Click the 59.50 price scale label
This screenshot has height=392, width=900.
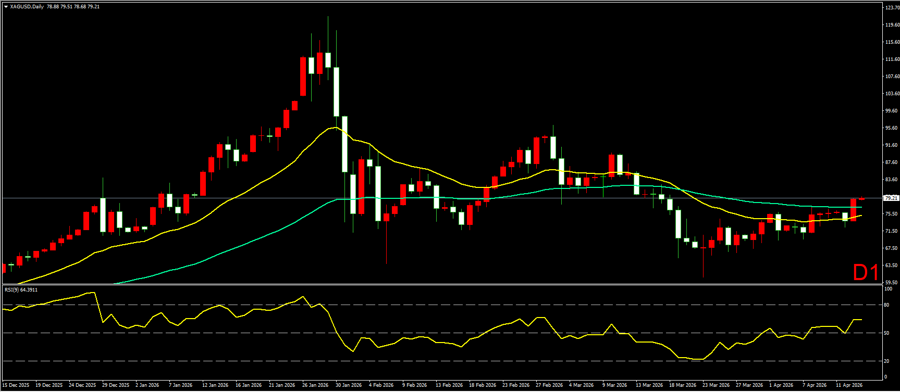892,283
